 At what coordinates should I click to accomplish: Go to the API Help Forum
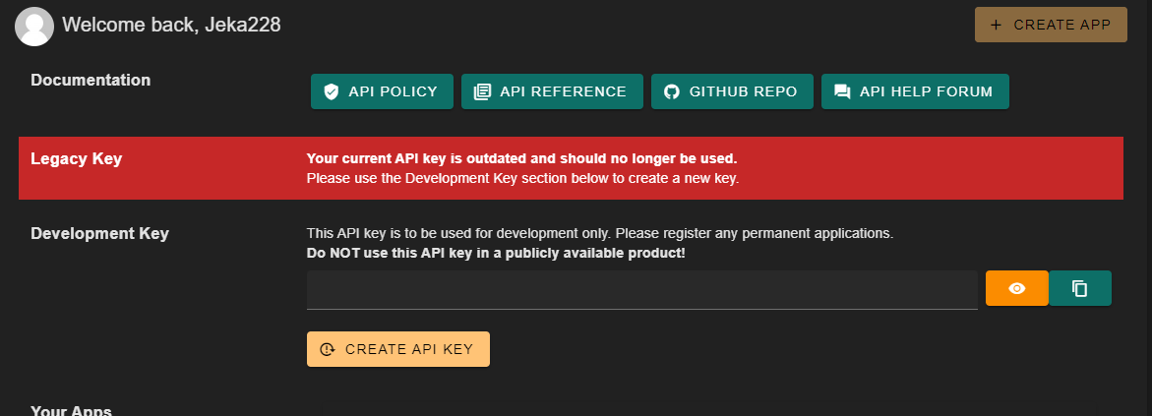click(915, 91)
